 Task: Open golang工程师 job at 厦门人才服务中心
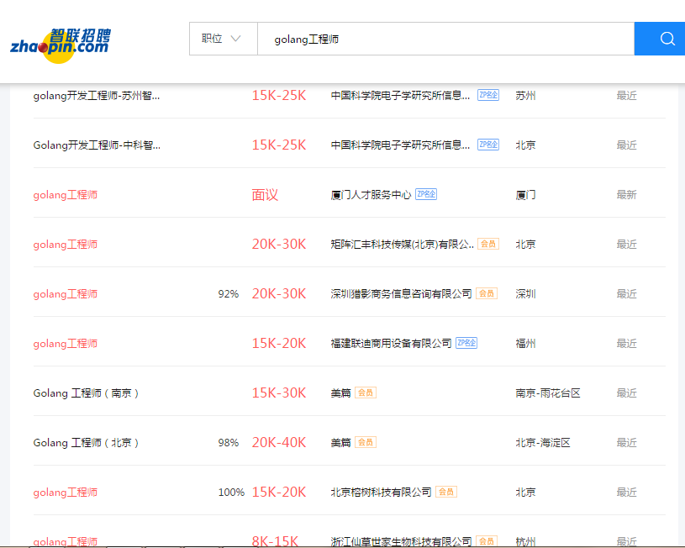point(65,195)
